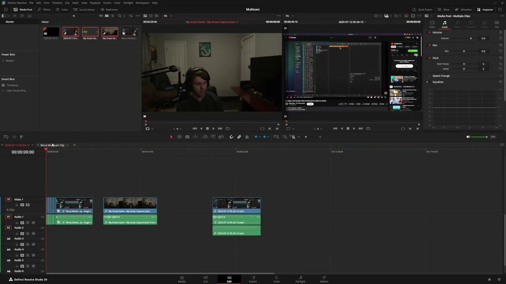Click the Overwrite Clip edit icon

[213, 137]
